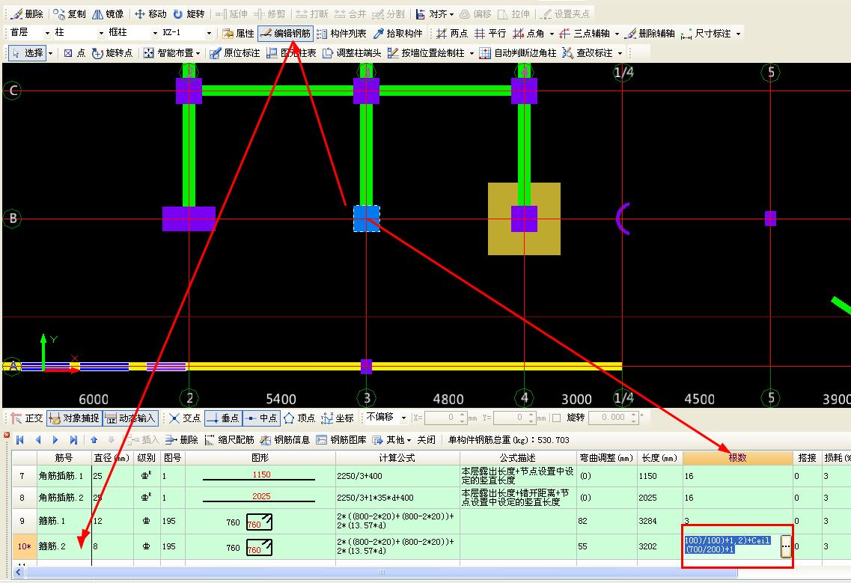Expand 按墙位置绘制柱 dropdown arrow
The height and width of the screenshot is (583, 851).
(472, 53)
